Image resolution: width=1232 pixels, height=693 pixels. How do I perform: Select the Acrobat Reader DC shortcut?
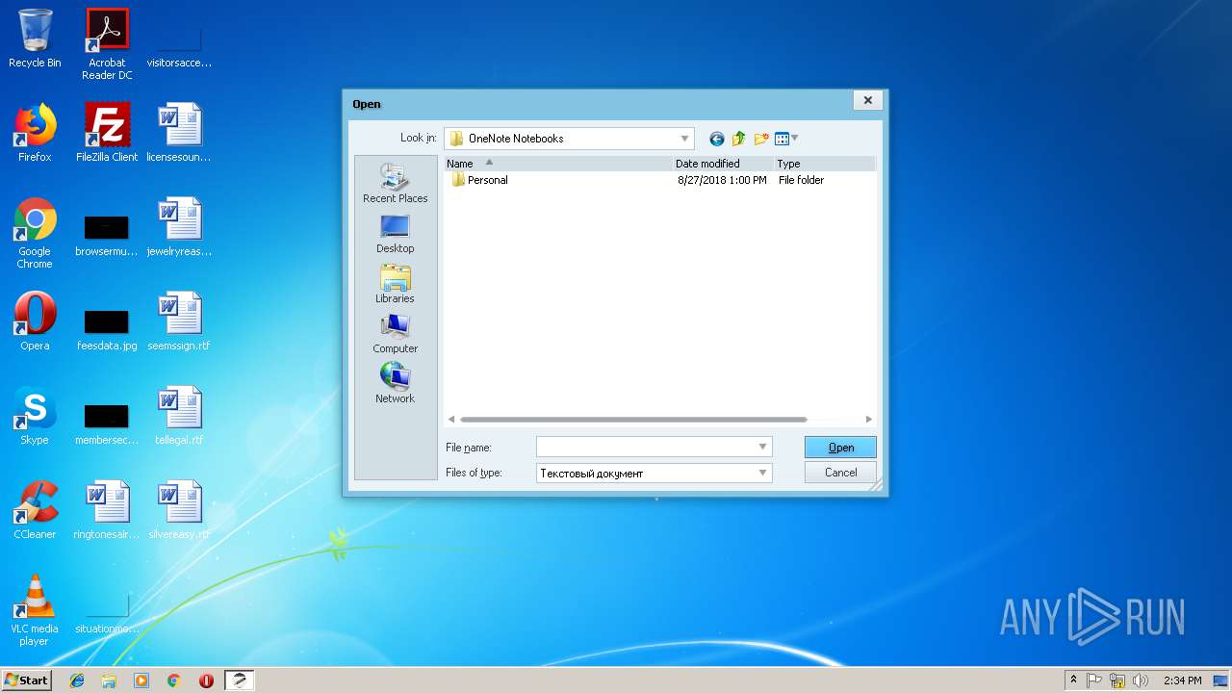point(107,43)
